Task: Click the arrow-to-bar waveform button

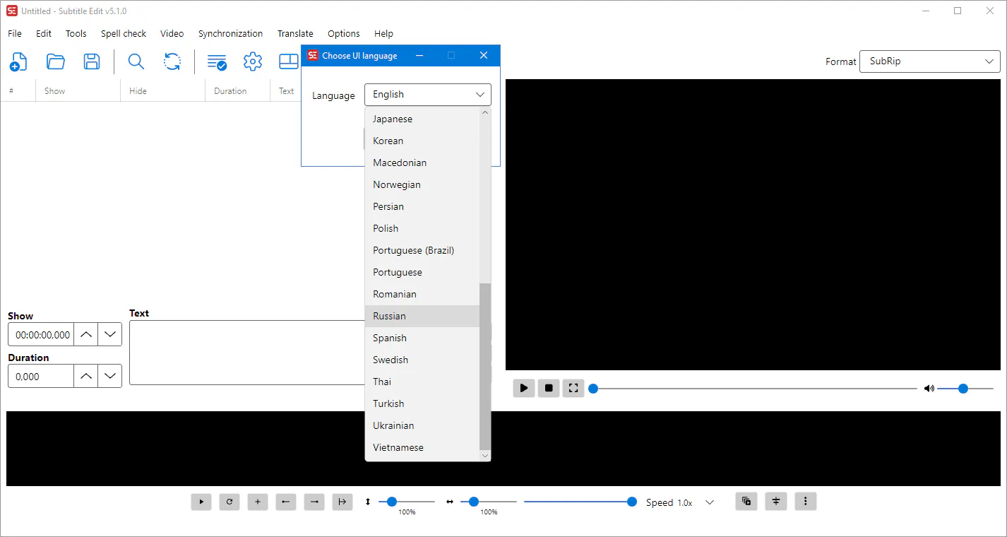Action: [342, 502]
